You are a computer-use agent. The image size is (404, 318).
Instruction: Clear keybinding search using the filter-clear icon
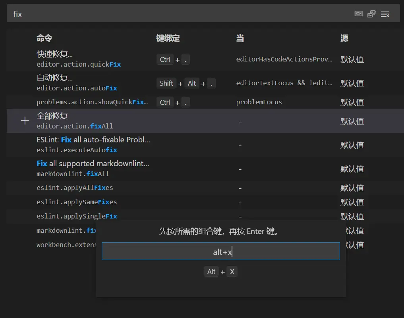(x=385, y=13)
